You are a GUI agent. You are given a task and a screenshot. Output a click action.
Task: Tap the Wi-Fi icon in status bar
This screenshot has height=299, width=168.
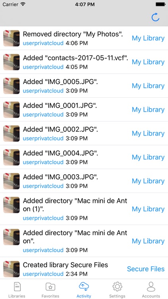click(23, 4)
